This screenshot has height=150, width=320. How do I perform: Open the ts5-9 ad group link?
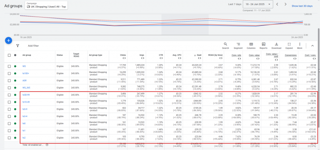tap(25, 109)
